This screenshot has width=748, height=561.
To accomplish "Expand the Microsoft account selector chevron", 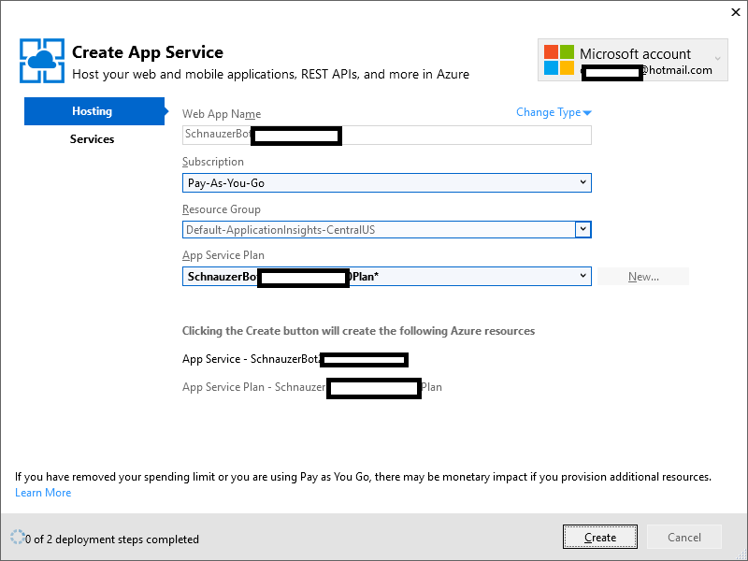I will (x=717, y=59).
